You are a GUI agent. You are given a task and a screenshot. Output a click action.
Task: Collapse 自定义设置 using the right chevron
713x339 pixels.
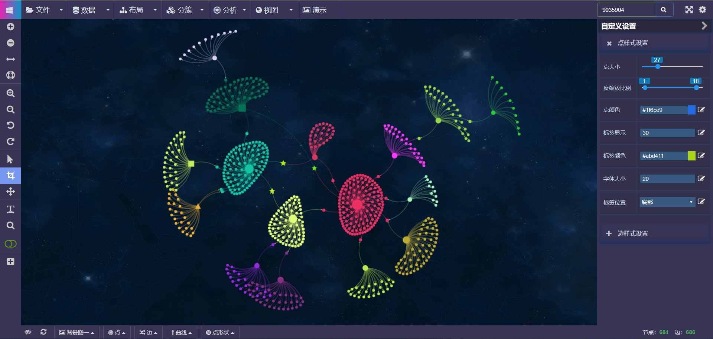[704, 26]
